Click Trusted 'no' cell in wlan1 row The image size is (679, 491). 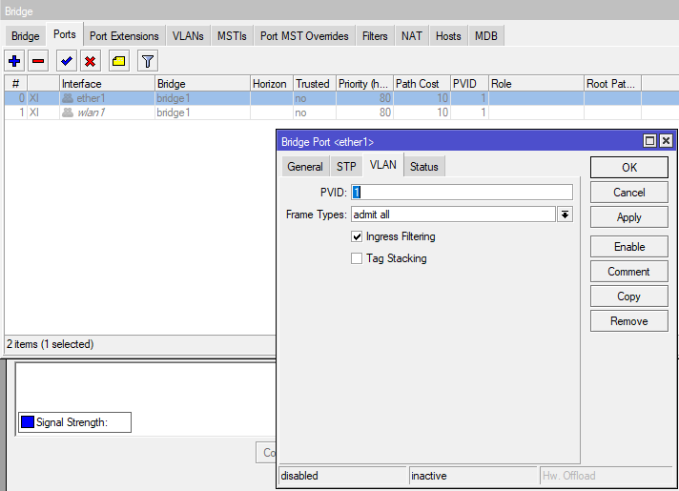tap(315, 113)
